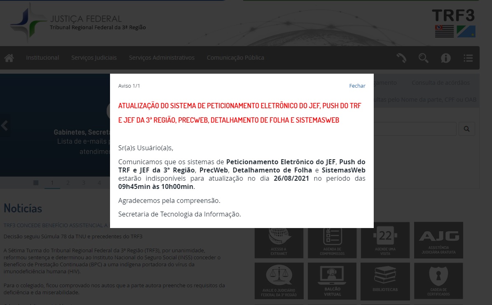The image size is (492, 305).
Task: Open the Cadeia de Certificados tile
Action: pyautogui.click(x=439, y=281)
